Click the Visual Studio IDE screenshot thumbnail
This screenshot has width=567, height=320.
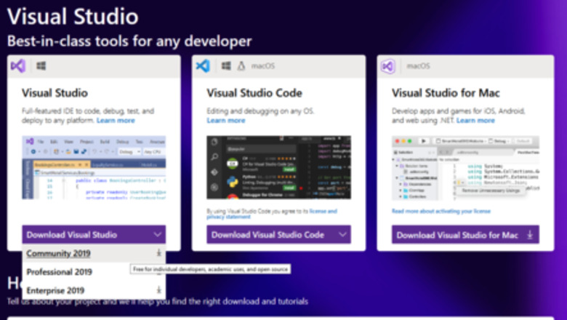coord(94,167)
